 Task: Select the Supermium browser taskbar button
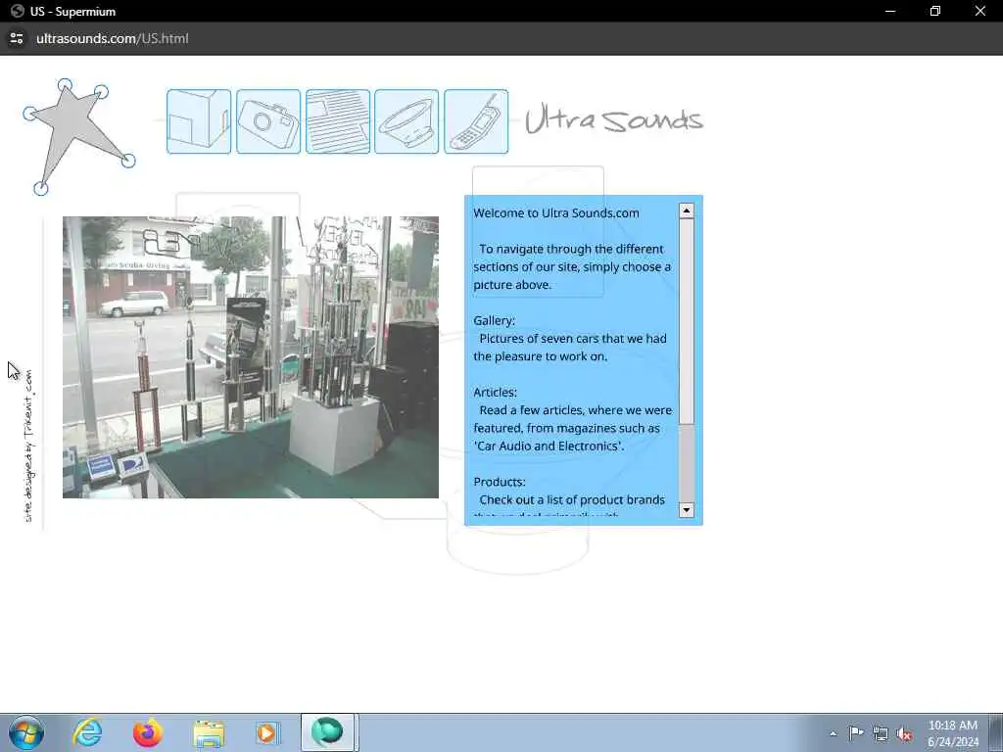click(x=327, y=732)
